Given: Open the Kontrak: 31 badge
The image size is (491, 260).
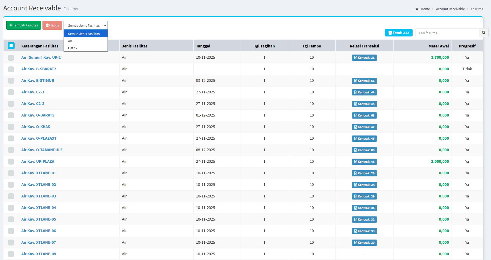Looking at the screenshot, I should coord(364,58).
